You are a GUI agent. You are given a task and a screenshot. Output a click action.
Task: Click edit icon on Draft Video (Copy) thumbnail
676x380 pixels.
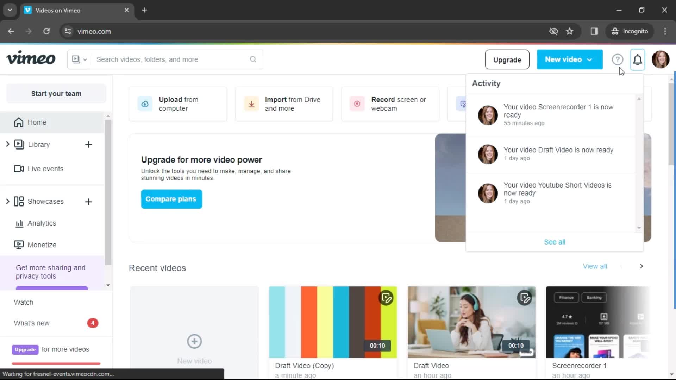386,298
